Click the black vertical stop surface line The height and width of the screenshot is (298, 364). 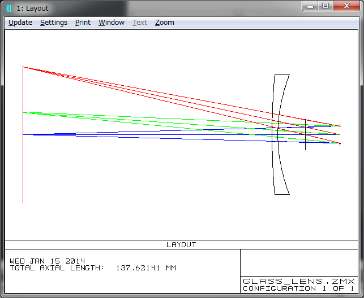(305, 135)
